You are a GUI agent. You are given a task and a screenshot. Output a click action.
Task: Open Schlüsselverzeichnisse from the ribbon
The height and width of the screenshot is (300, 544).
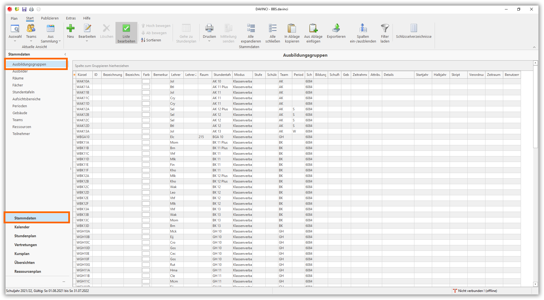pyautogui.click(x=414, y=31)
